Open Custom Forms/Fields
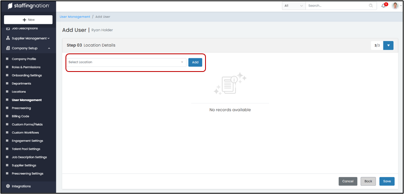The image size is (404, 194). pos(27,125)
